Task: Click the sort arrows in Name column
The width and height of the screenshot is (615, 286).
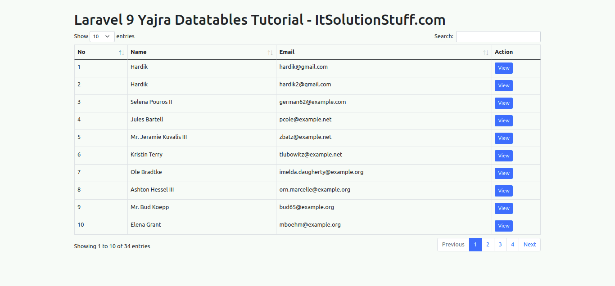Action: [x=270, y=53]
